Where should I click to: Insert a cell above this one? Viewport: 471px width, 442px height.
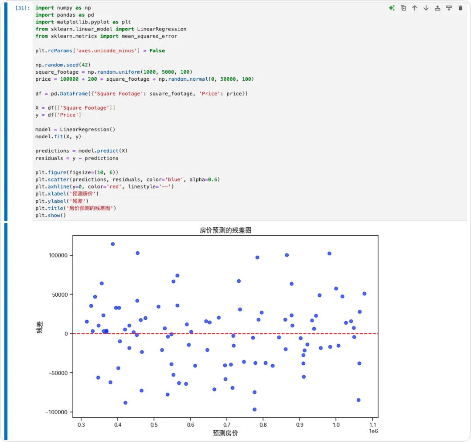pyautogui.click(x=437, y=8)
